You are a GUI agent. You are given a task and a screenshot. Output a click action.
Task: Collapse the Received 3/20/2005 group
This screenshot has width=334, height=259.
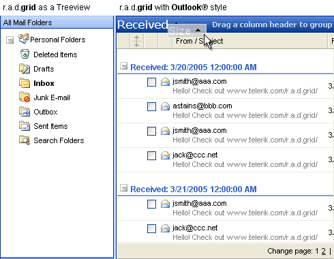123,66
